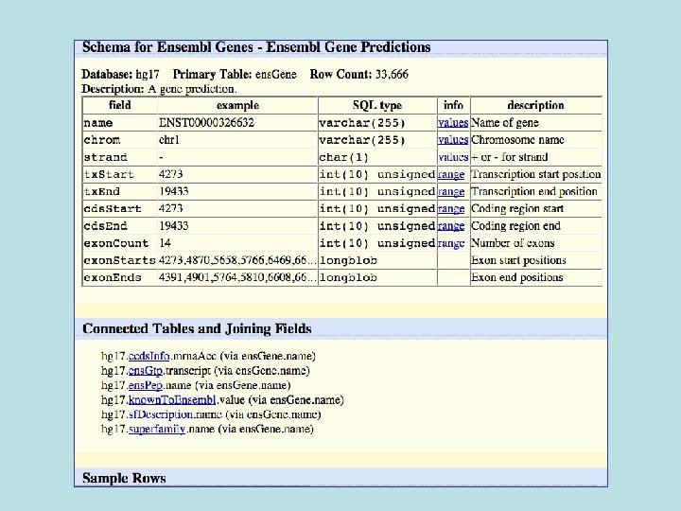Open range link for cdsStart field

point(451,209)
